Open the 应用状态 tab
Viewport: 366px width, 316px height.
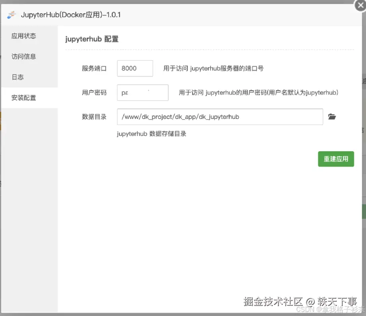tap(29, 36)
